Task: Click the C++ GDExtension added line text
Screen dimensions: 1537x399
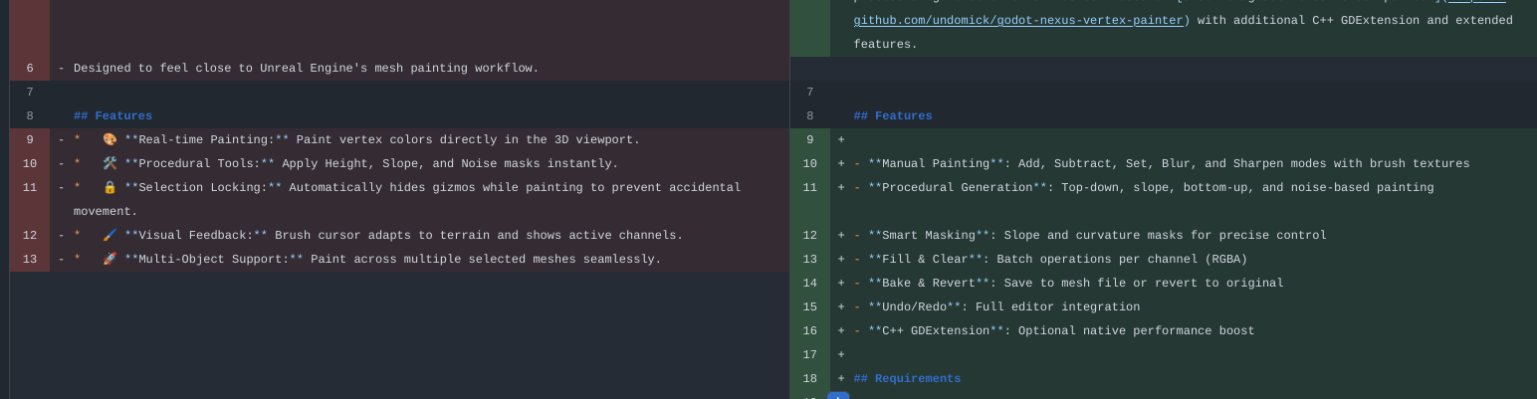Action: pos(1053,331)
